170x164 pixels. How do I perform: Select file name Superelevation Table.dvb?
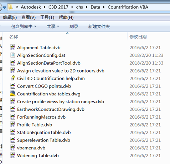coord(43,140)
